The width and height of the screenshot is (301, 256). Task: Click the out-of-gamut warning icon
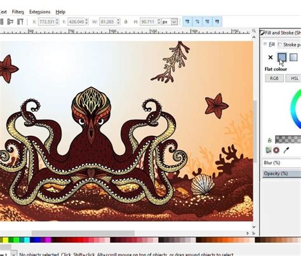(276, 150)
